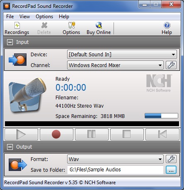This screenshot has height=190, width=184.
Task: Click the input device arrow icon
Action: pos(17,60)
